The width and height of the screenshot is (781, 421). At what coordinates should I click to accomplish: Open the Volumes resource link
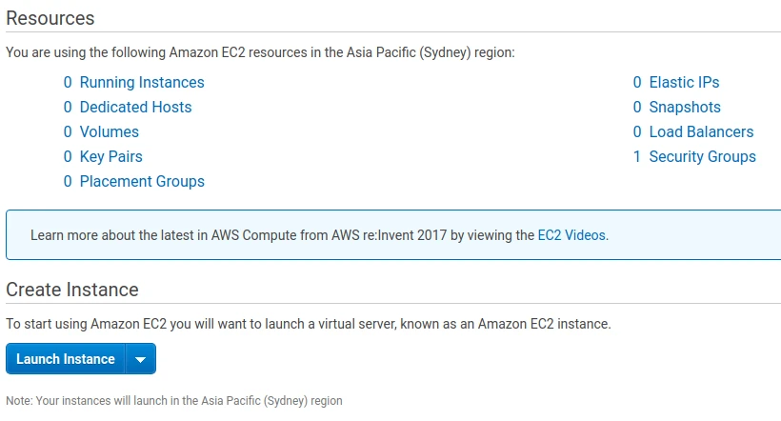tap(109, 131)
